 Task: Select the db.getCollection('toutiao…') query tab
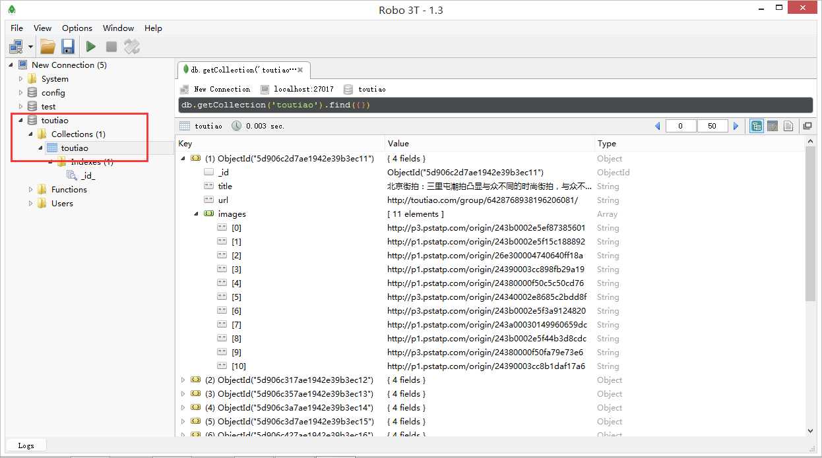243,69
